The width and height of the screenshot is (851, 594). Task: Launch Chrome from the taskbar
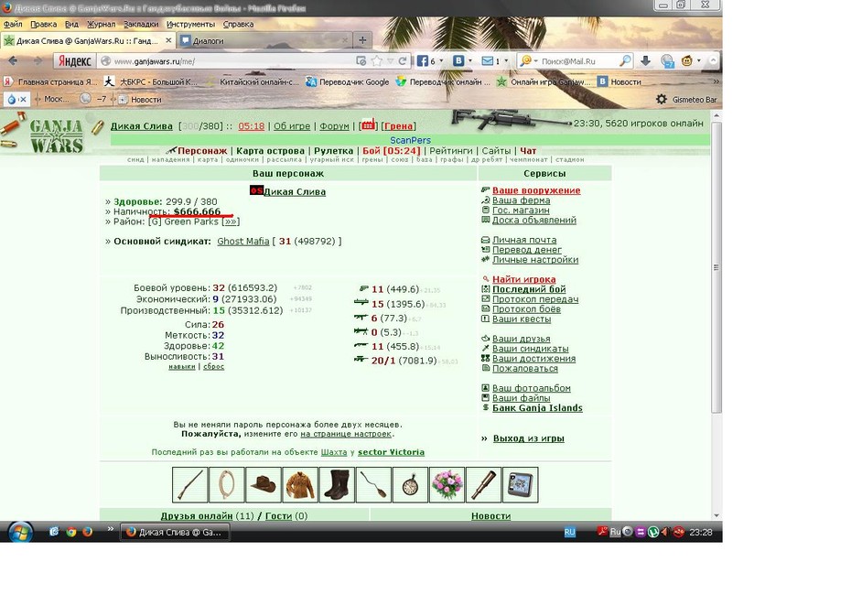[x=71, y=532]
